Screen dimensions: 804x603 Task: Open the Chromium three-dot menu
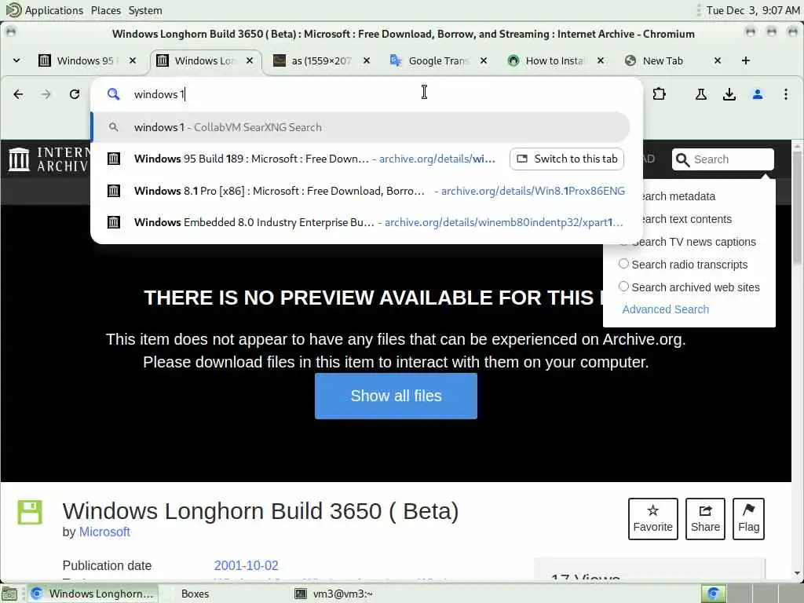785,94
